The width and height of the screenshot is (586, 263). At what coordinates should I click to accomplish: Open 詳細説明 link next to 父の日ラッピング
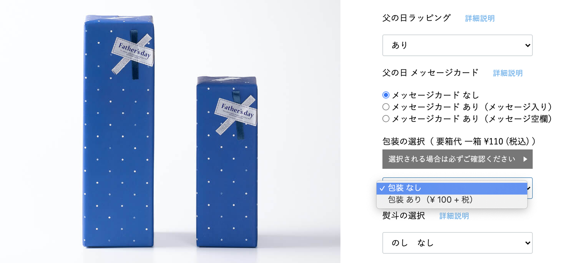pos(480,18)
